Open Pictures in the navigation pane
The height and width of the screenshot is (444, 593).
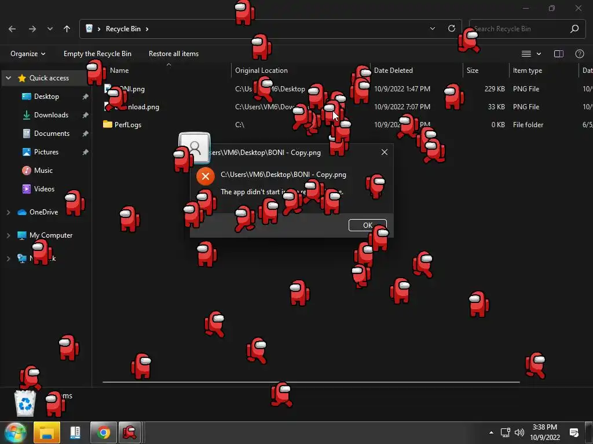click(46, 152)
